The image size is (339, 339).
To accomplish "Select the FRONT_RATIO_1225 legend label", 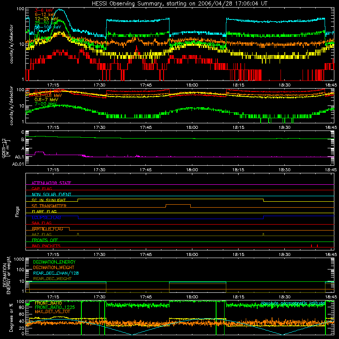I will (55, 307).
